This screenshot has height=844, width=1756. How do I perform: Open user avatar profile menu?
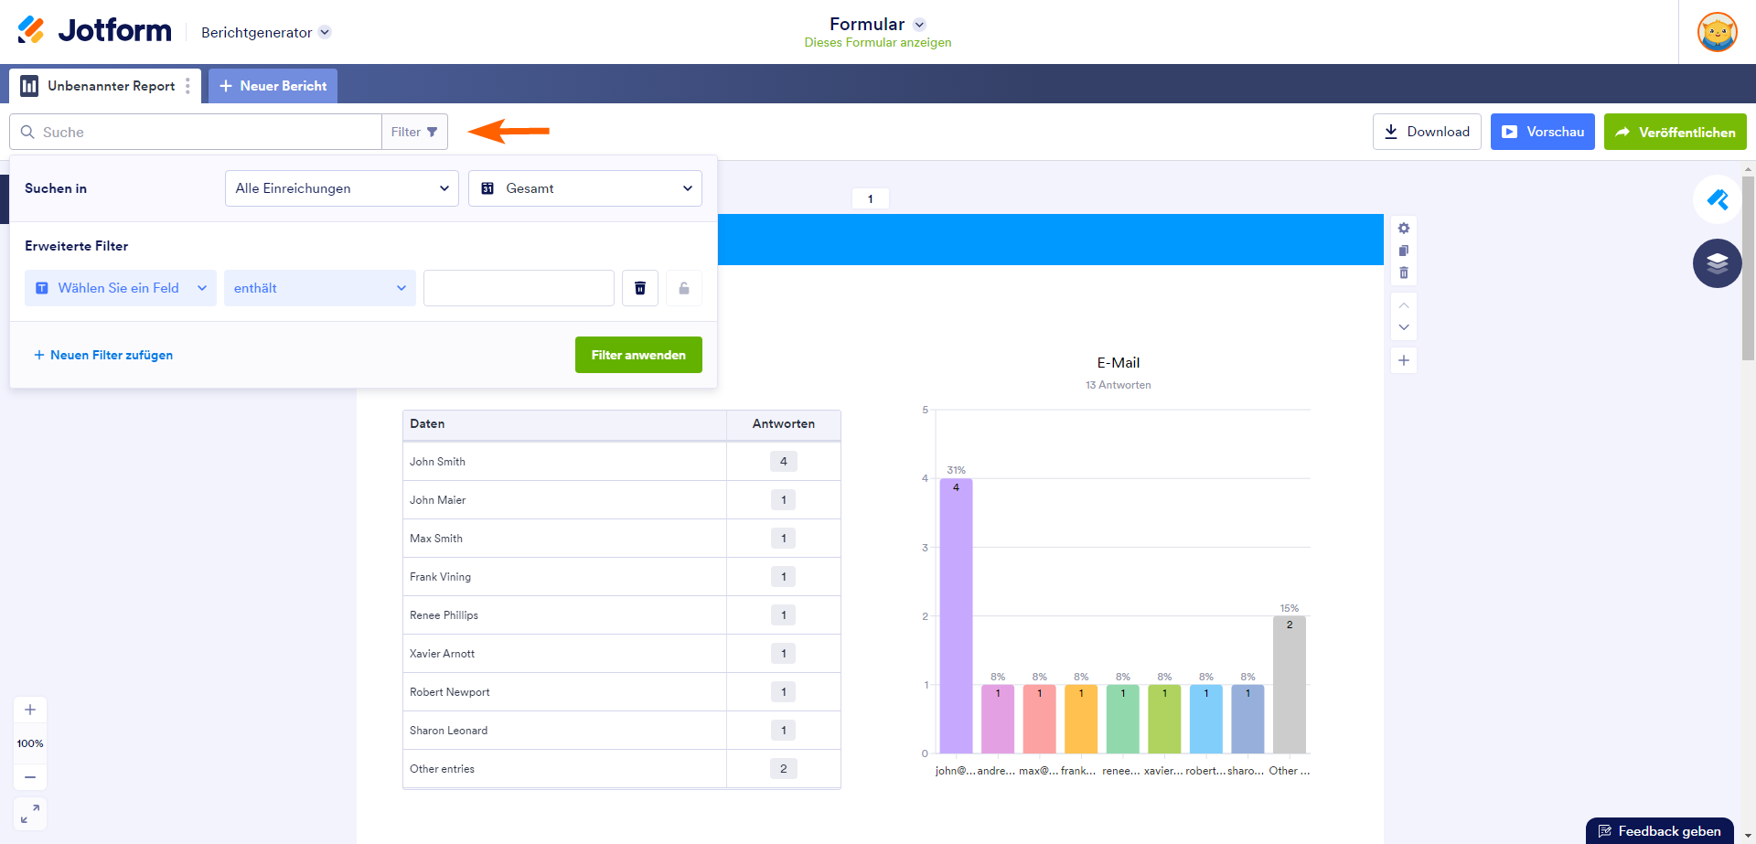[1717, 32]
